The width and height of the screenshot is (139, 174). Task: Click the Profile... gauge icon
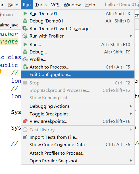(25, 59)
